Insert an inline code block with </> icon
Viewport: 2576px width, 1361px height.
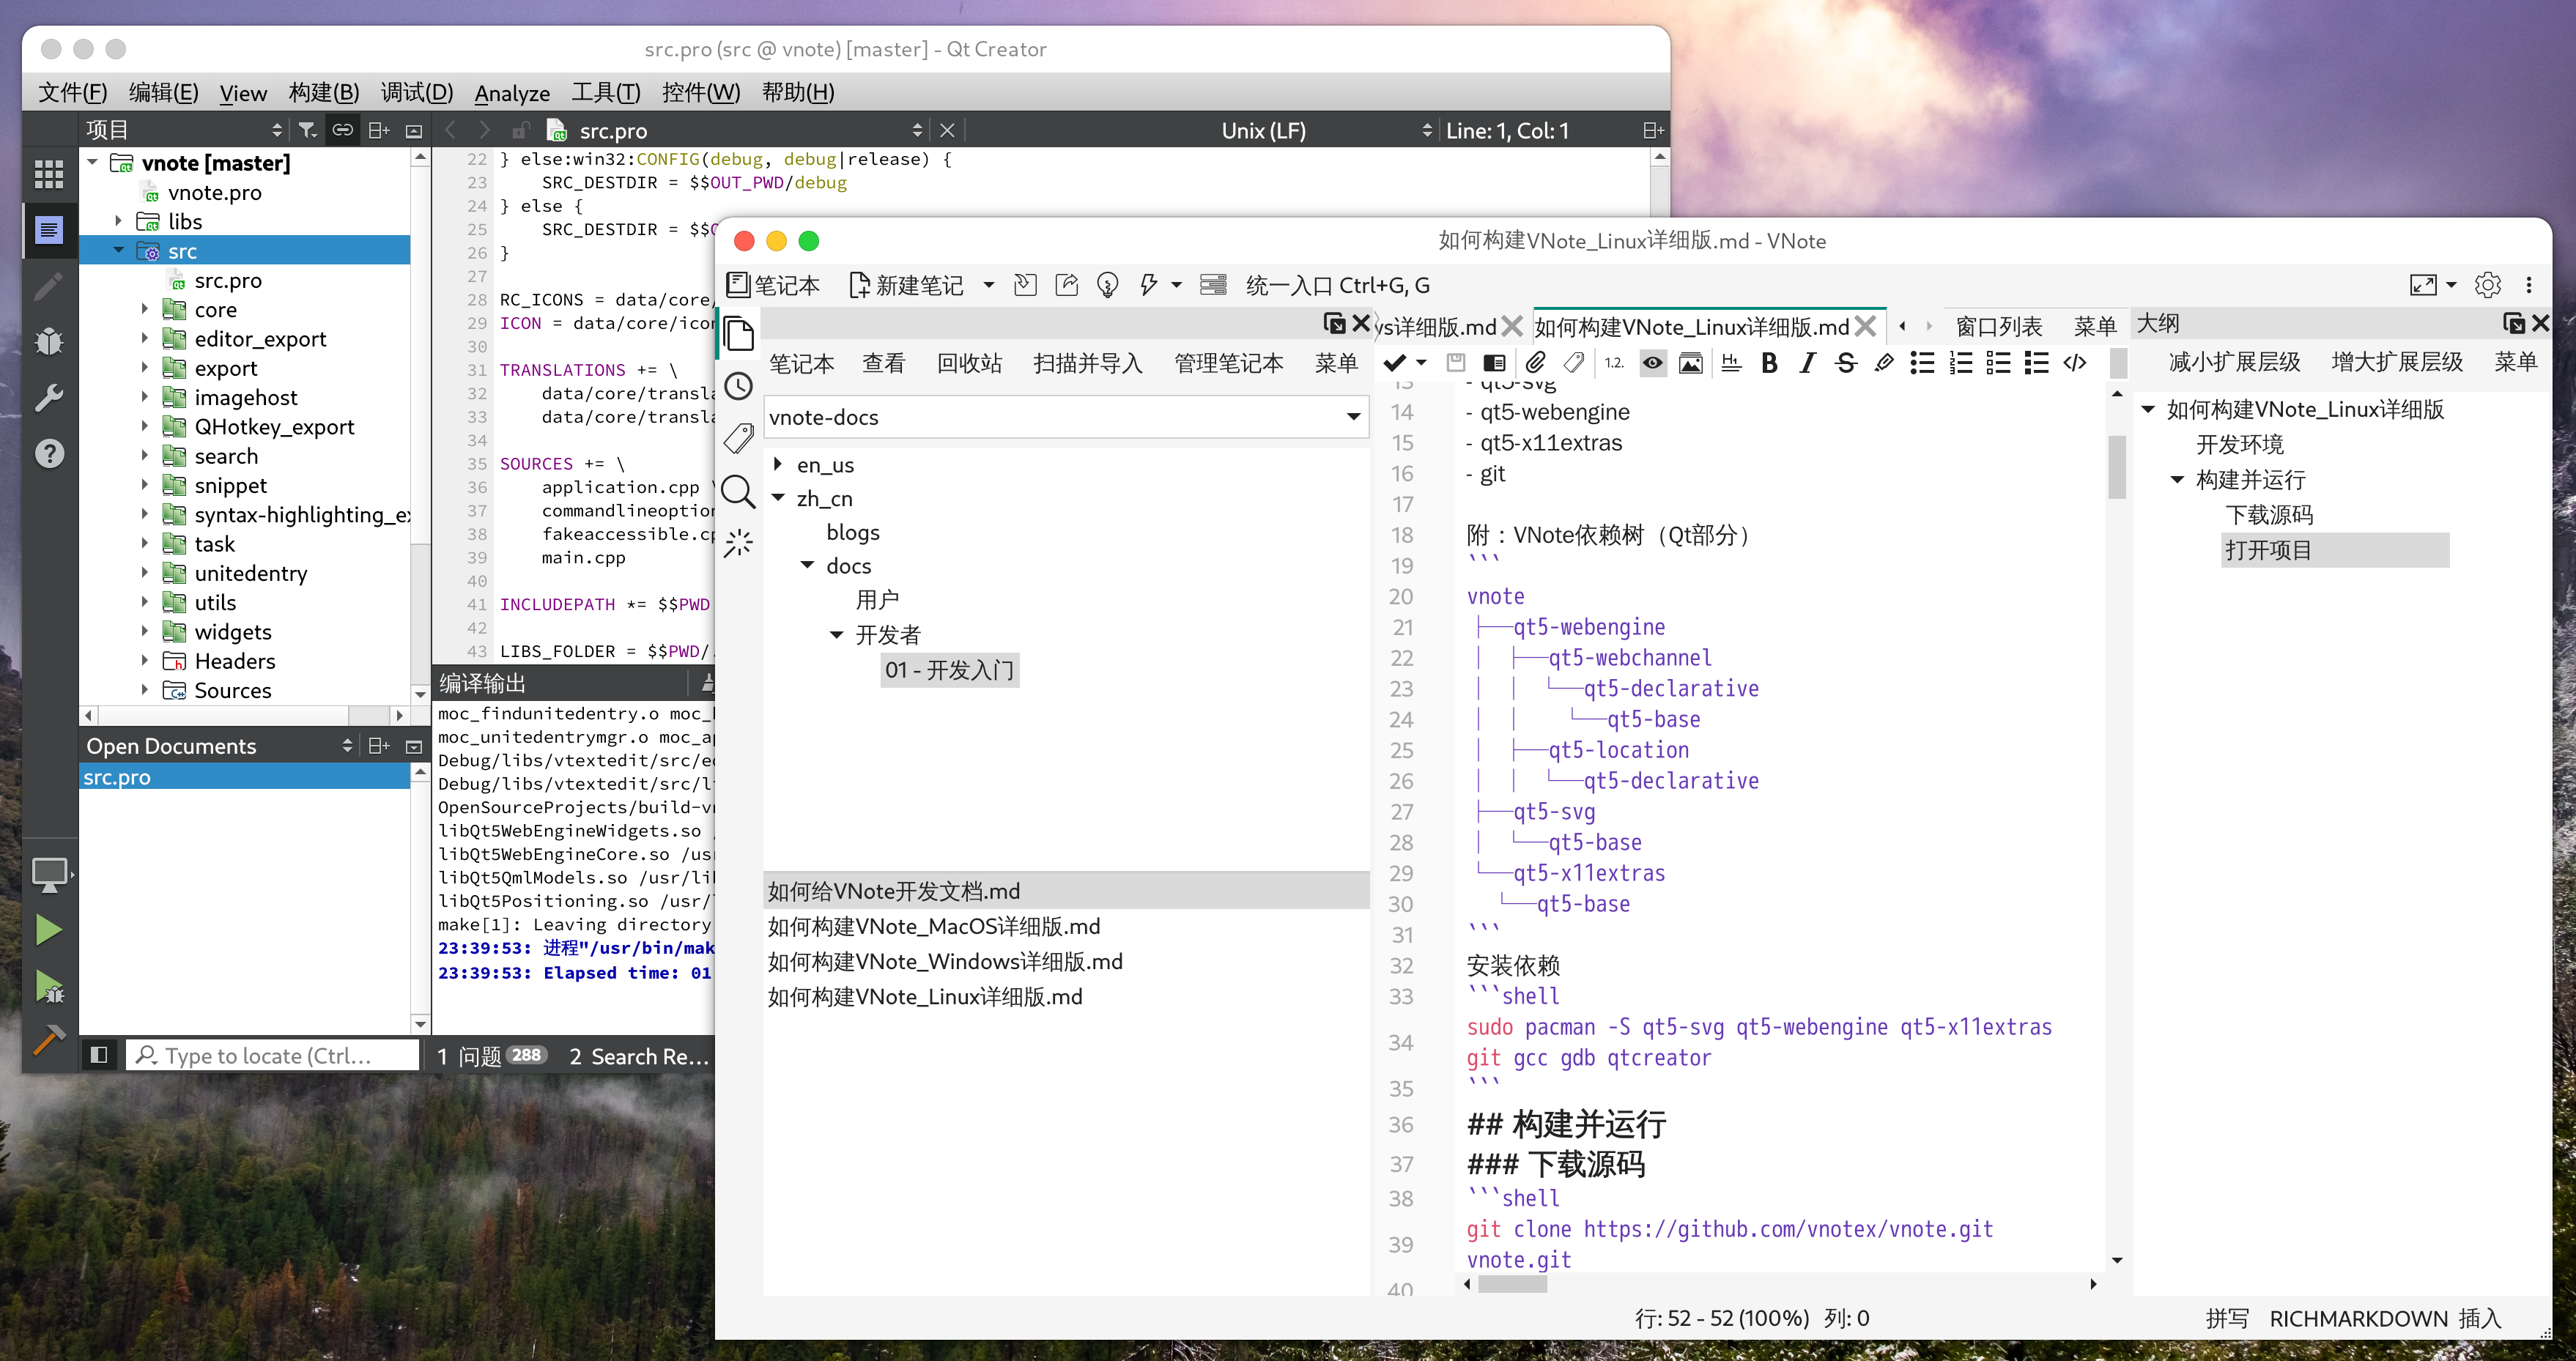(x=2075, y=363)
